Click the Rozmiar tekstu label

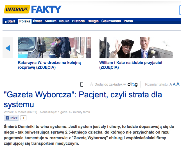(157, 84)
